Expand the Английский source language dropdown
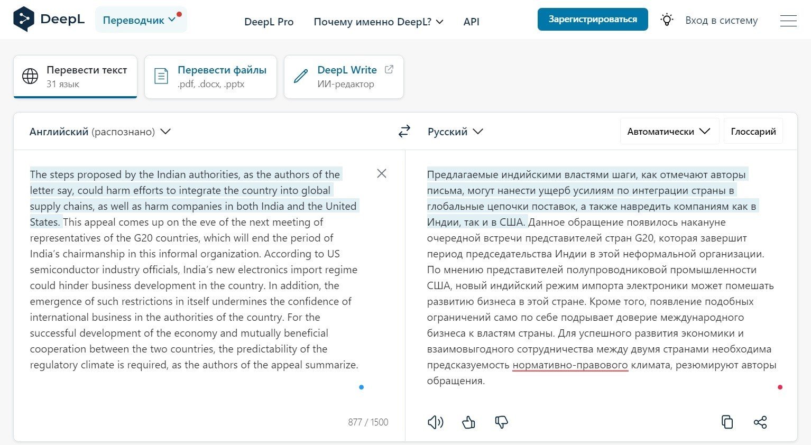 coord(100,132)
